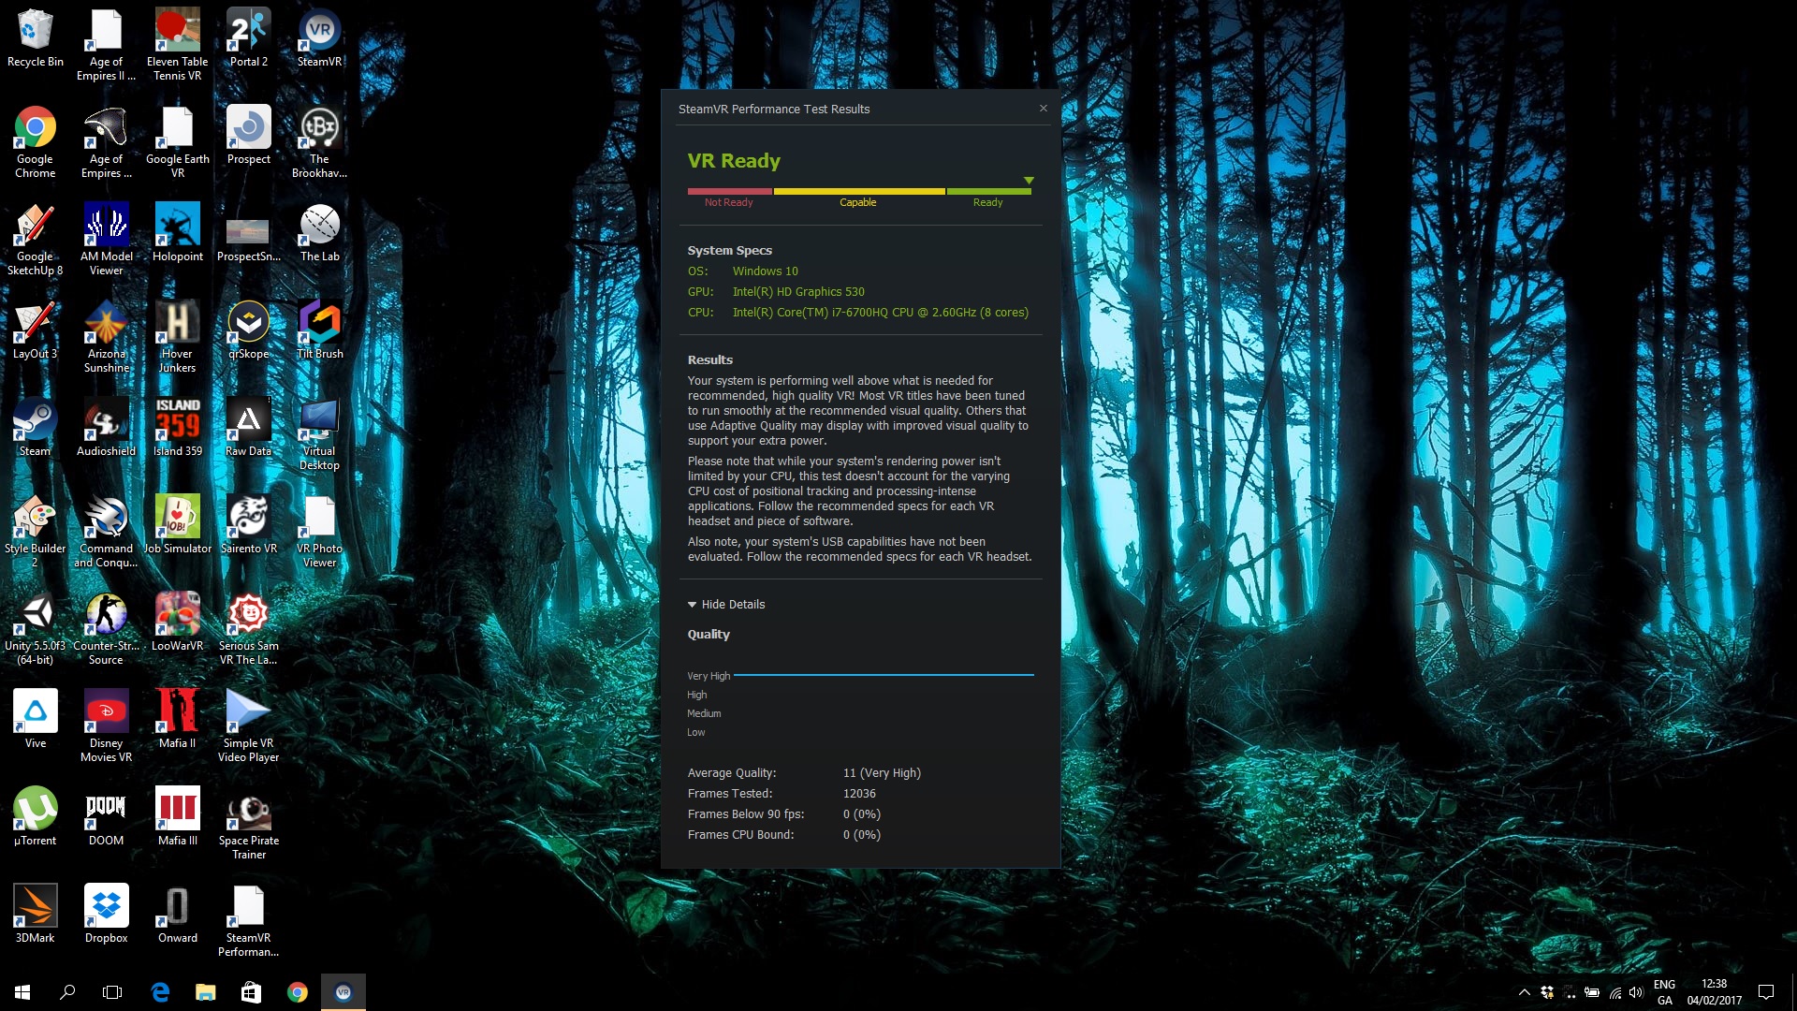The width and height of the screenshot is (1797, 1011).
Task: Open the Steam desktop shortcut
Action: click(36, 428)
